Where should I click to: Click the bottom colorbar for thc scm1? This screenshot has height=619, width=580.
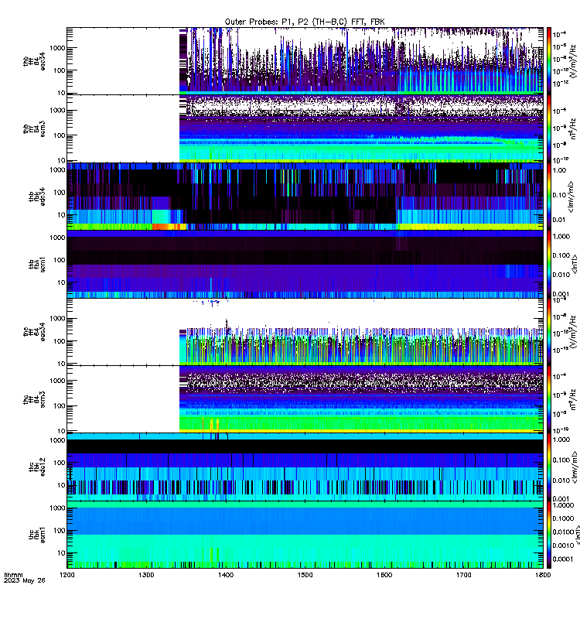549,535
